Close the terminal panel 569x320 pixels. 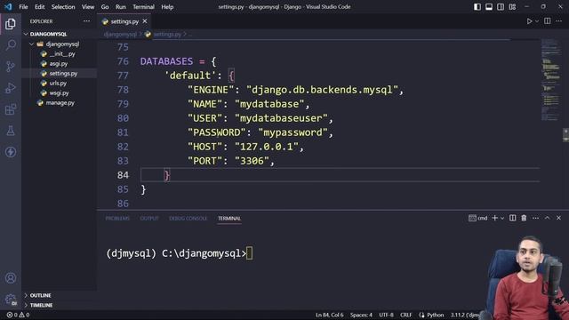click(558, 218)
